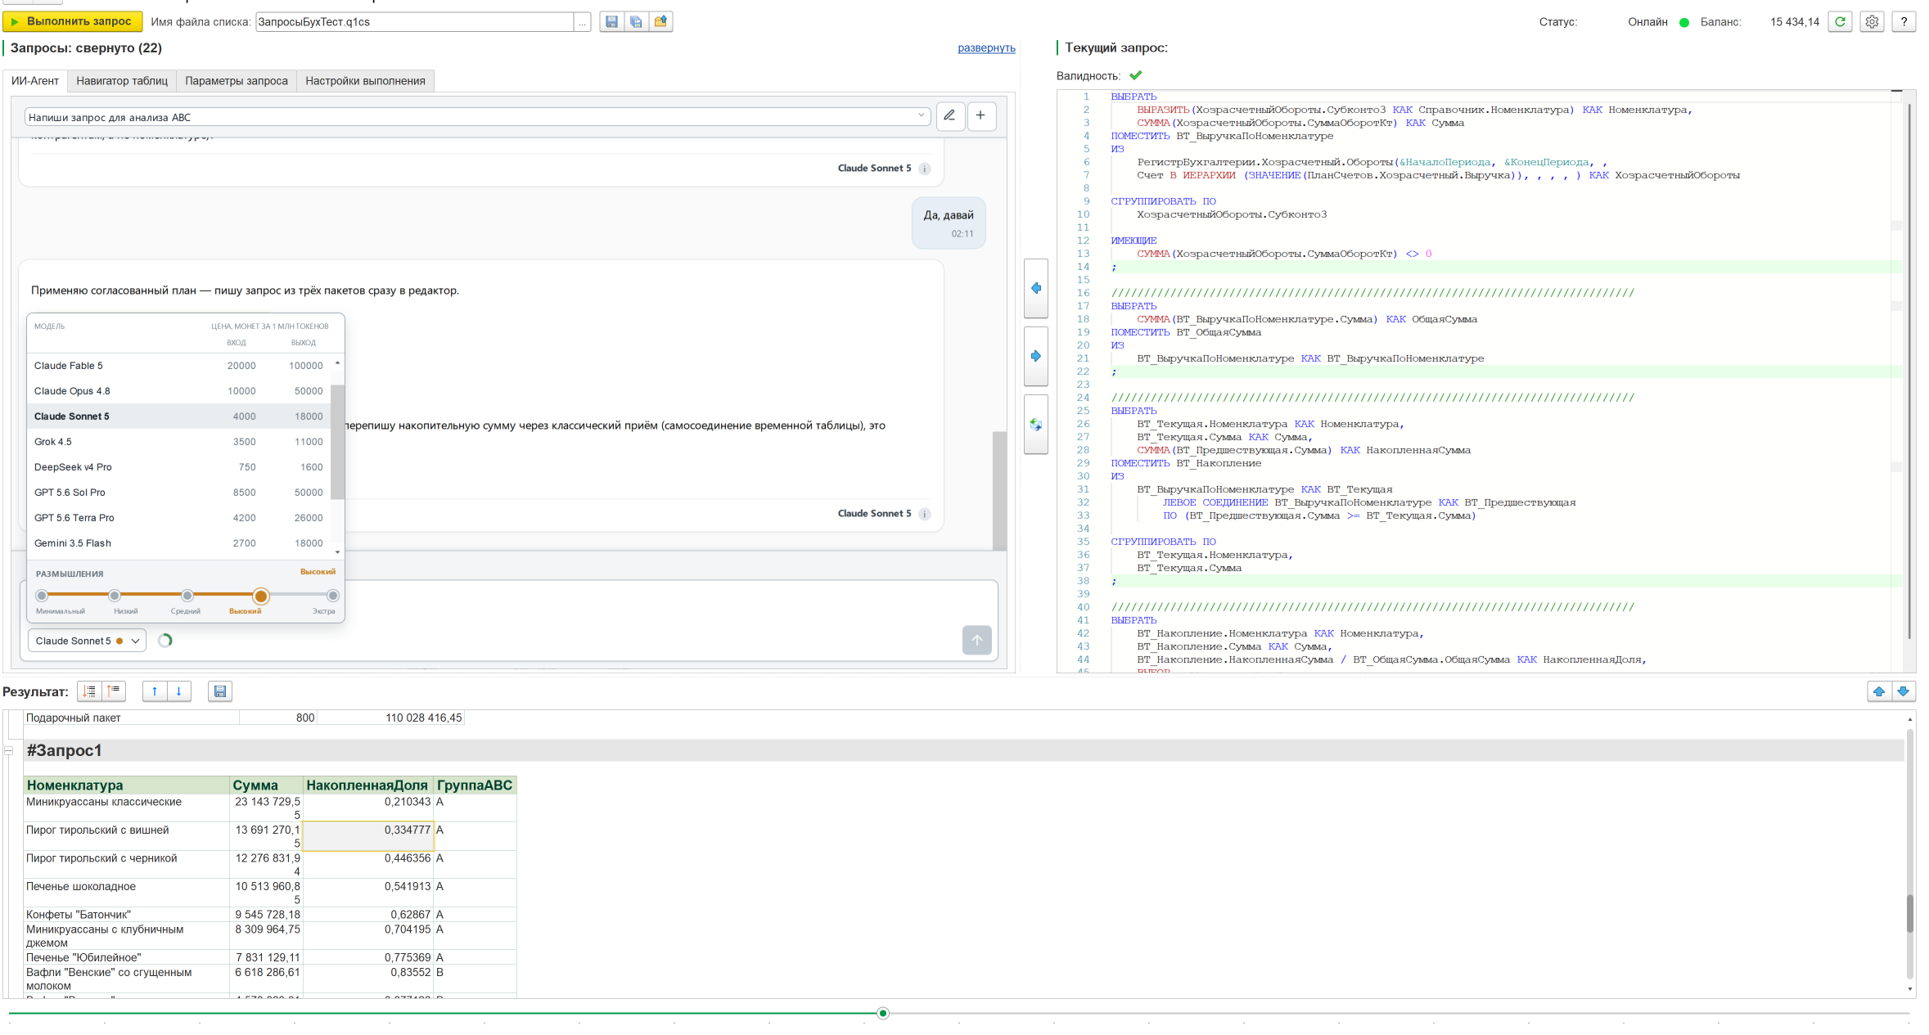Rename chat with pencil icon

[x=949, y=115]
